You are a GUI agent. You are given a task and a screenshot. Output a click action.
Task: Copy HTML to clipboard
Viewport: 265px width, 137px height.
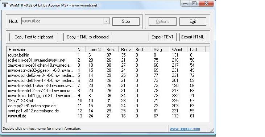(x=87, y=37)
